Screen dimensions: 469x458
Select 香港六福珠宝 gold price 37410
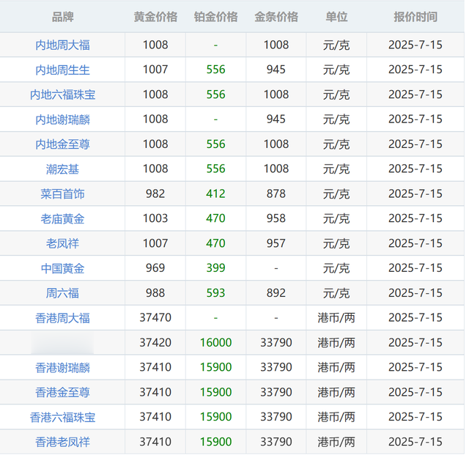[155, 417]
